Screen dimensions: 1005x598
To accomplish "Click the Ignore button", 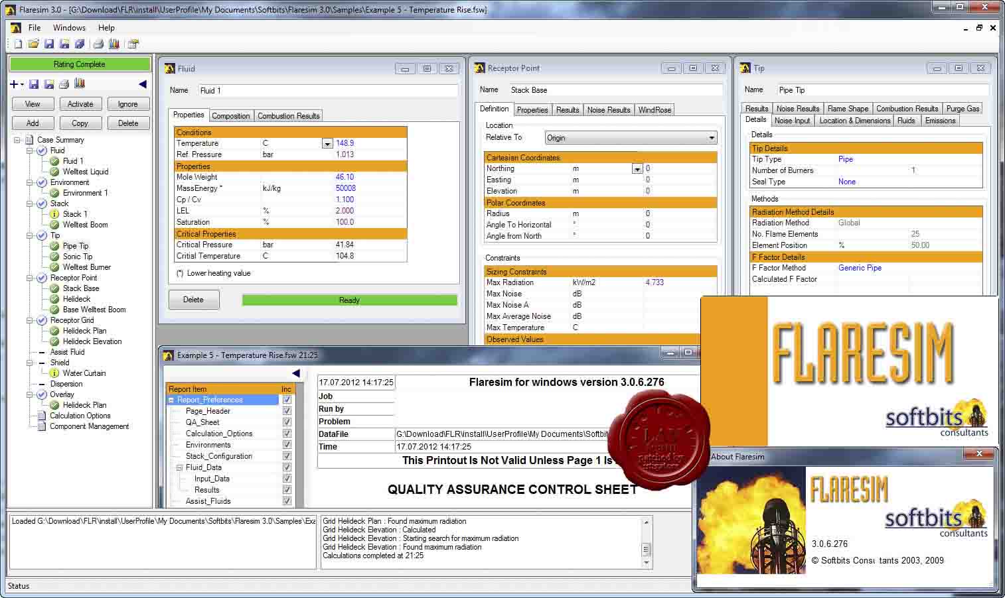I will tap(128, 104).
